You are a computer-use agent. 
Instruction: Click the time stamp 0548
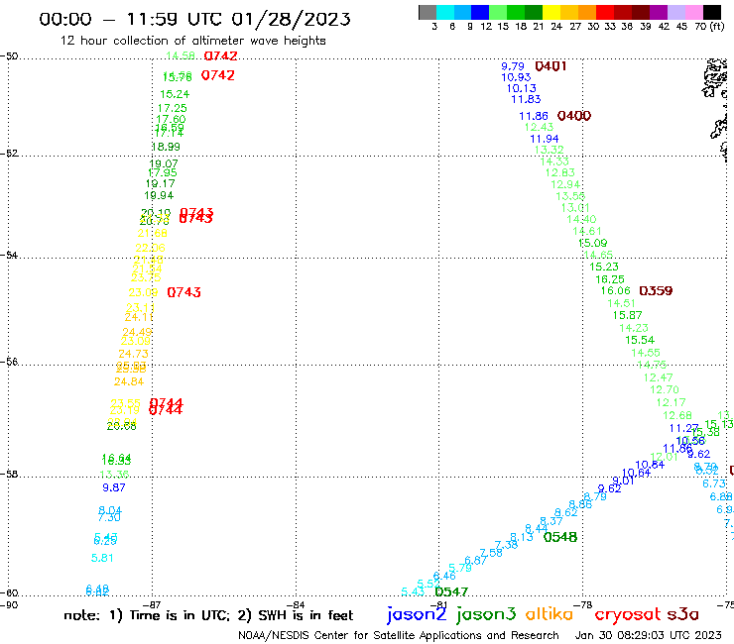[559, 537]
